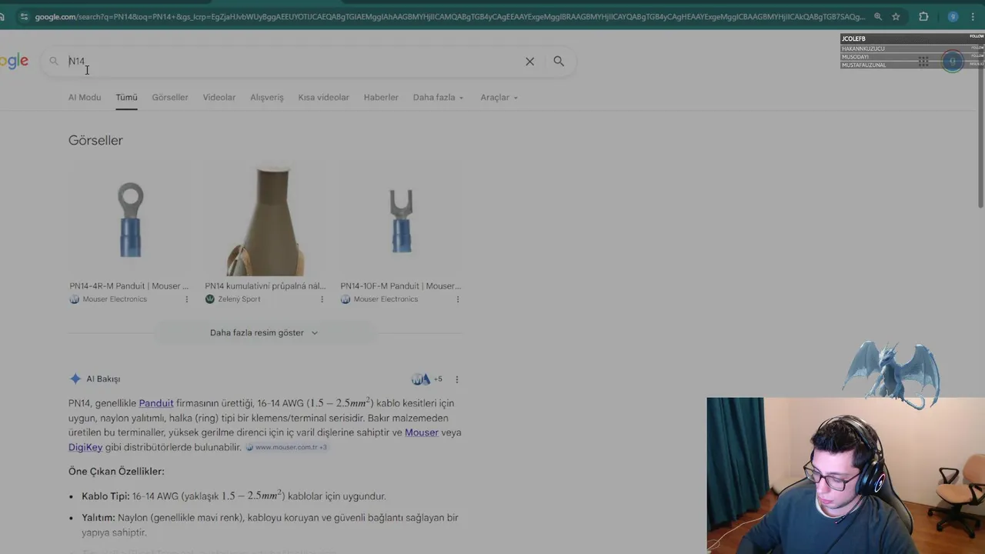Open the AI Bakışı three-dot options menu
This screenshot has height=554, width=985.
[457, 379]
